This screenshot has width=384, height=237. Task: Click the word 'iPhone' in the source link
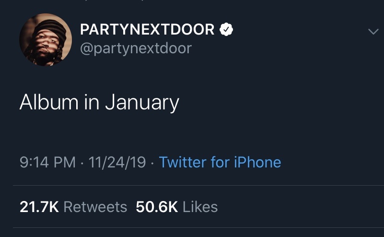(x=257, y=162)
